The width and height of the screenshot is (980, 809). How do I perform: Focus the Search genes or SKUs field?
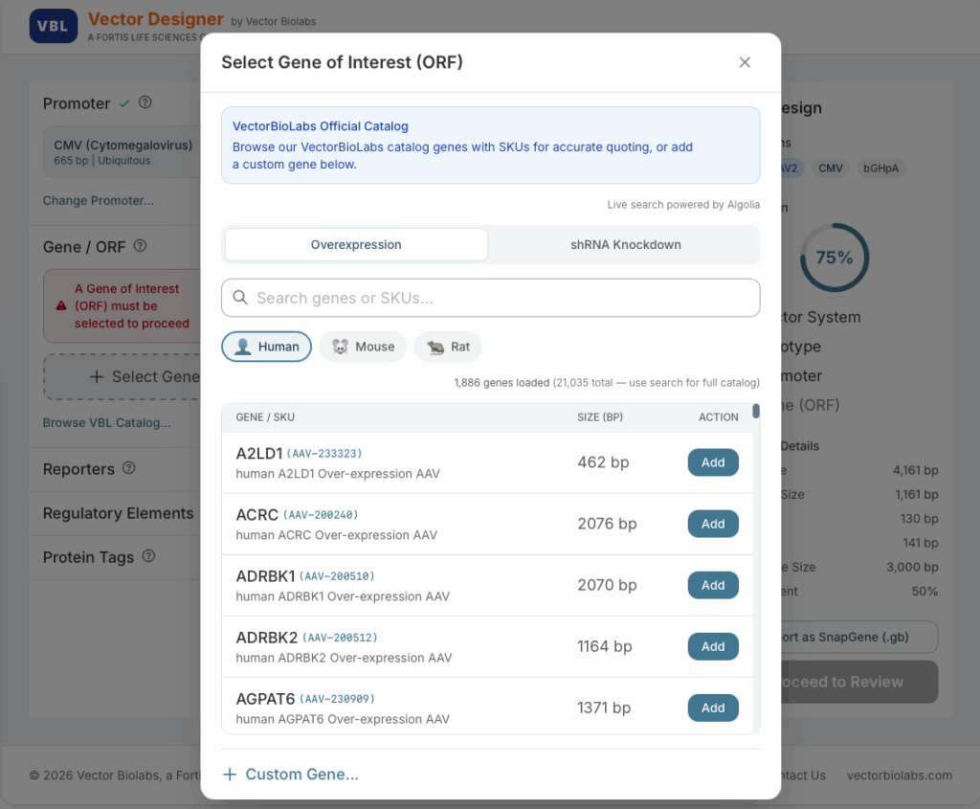coord(491,298)
